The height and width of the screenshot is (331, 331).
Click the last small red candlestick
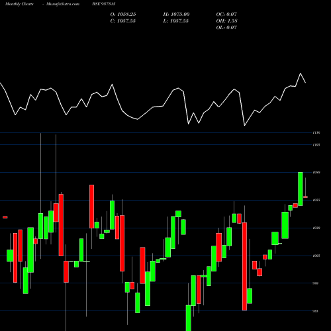[306, 197]
